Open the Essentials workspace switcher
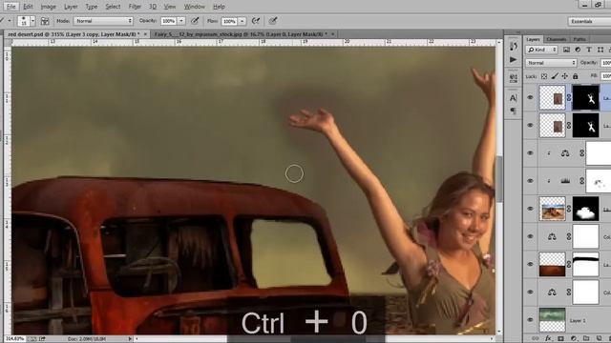611x343 pixels. click(589, 21)
